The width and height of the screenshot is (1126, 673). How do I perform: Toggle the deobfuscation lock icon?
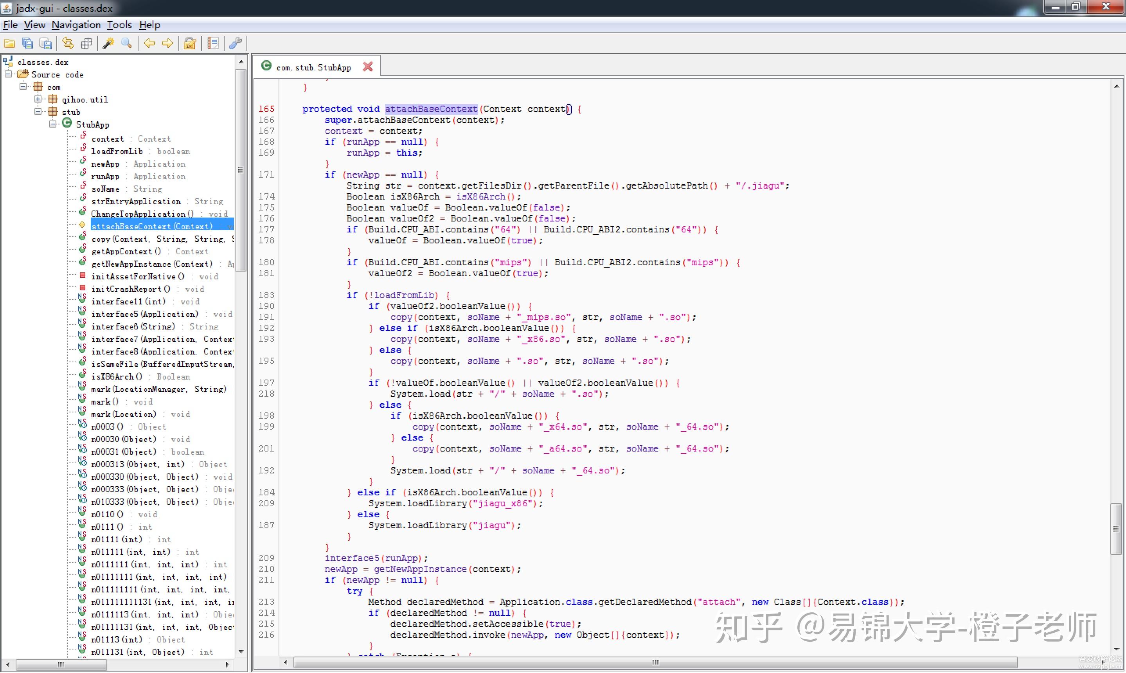pyautogui.click(x=190, y=43)
